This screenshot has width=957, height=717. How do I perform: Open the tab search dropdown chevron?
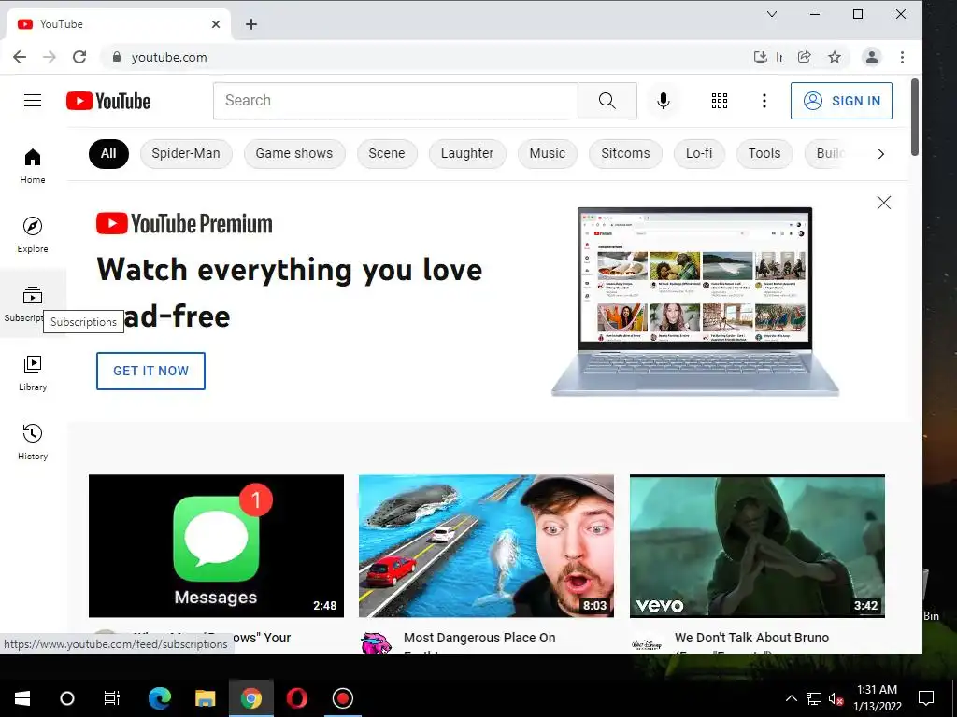(x=772, y=14)
